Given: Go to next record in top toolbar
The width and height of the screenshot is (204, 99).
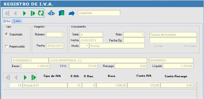Looking at the screenshot, I should (24, 13).
